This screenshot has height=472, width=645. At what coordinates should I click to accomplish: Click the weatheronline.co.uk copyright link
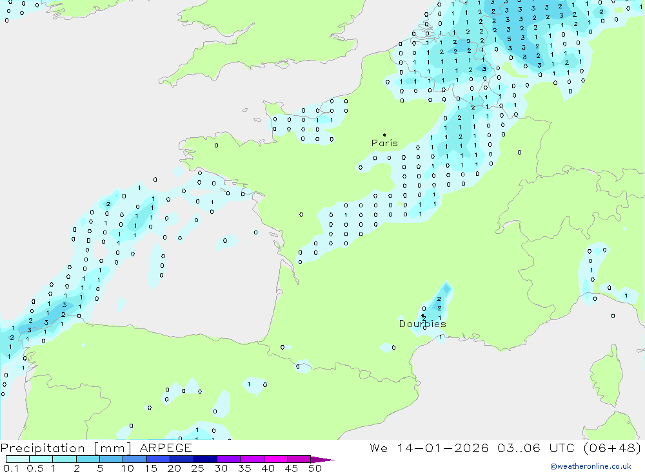pyautogui.click(x=591, y=466)
